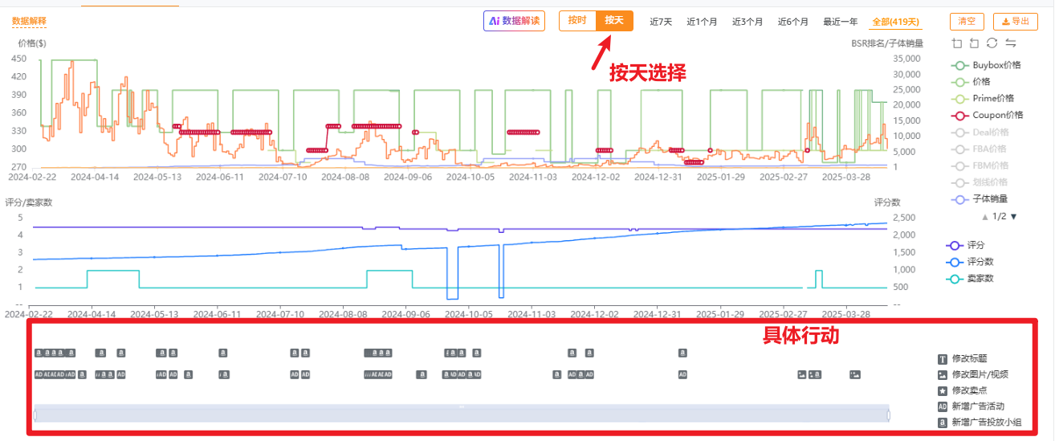The width and height of the screenshot is (1055, 441).
Task: Click the timeline range slider left handle
Action: [x=35, y=414]
